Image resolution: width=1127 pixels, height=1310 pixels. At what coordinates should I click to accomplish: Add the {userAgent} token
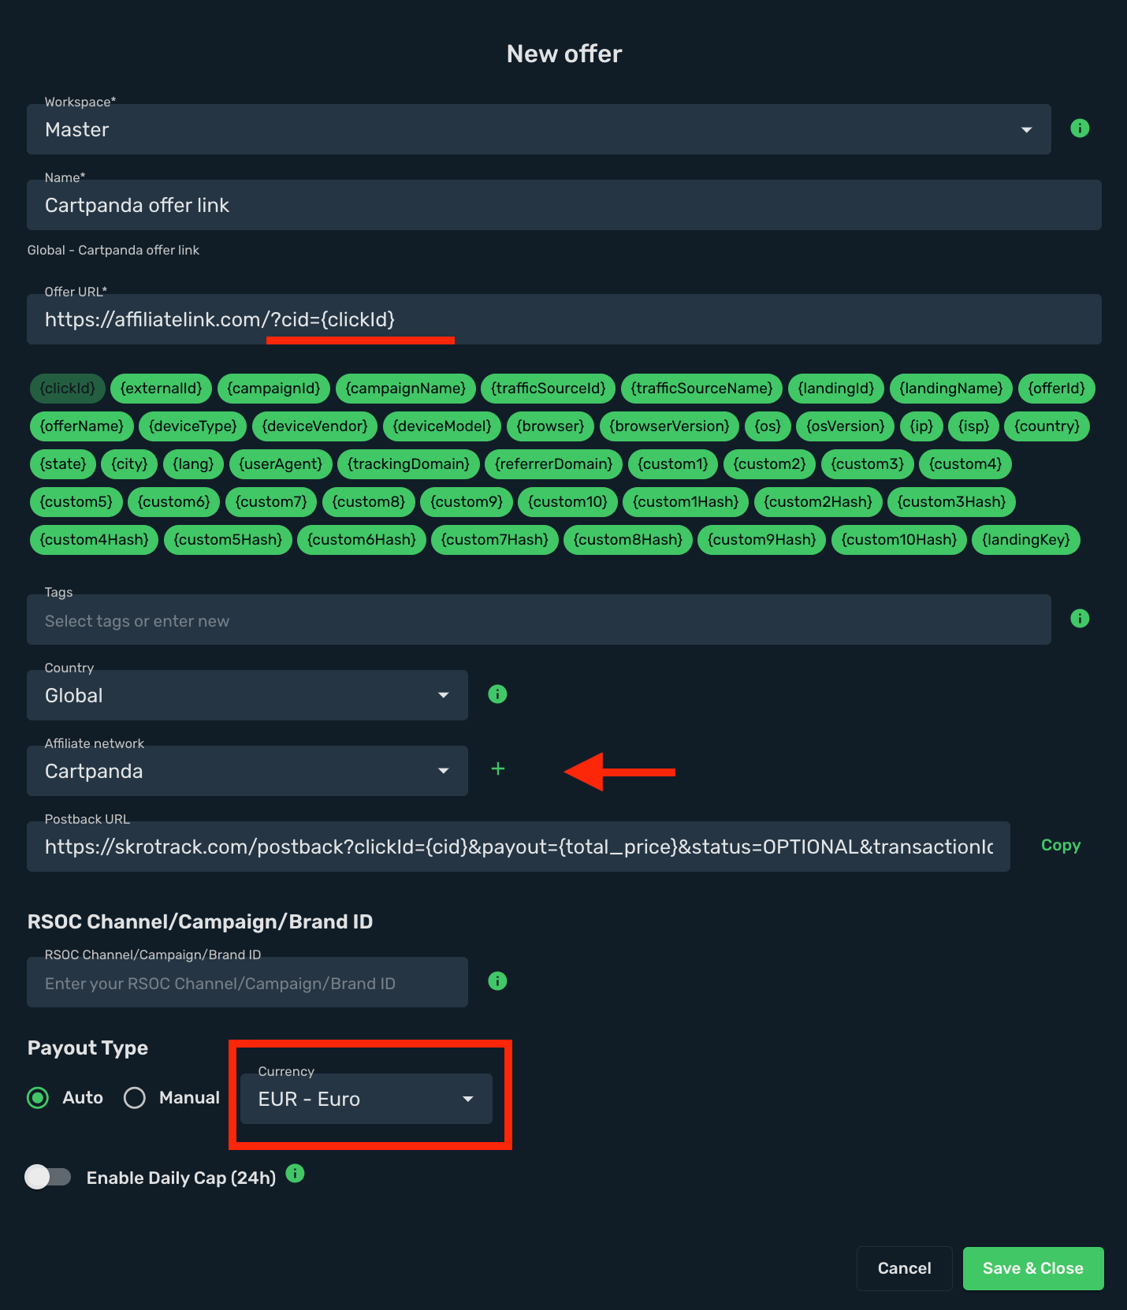point(281,464)
